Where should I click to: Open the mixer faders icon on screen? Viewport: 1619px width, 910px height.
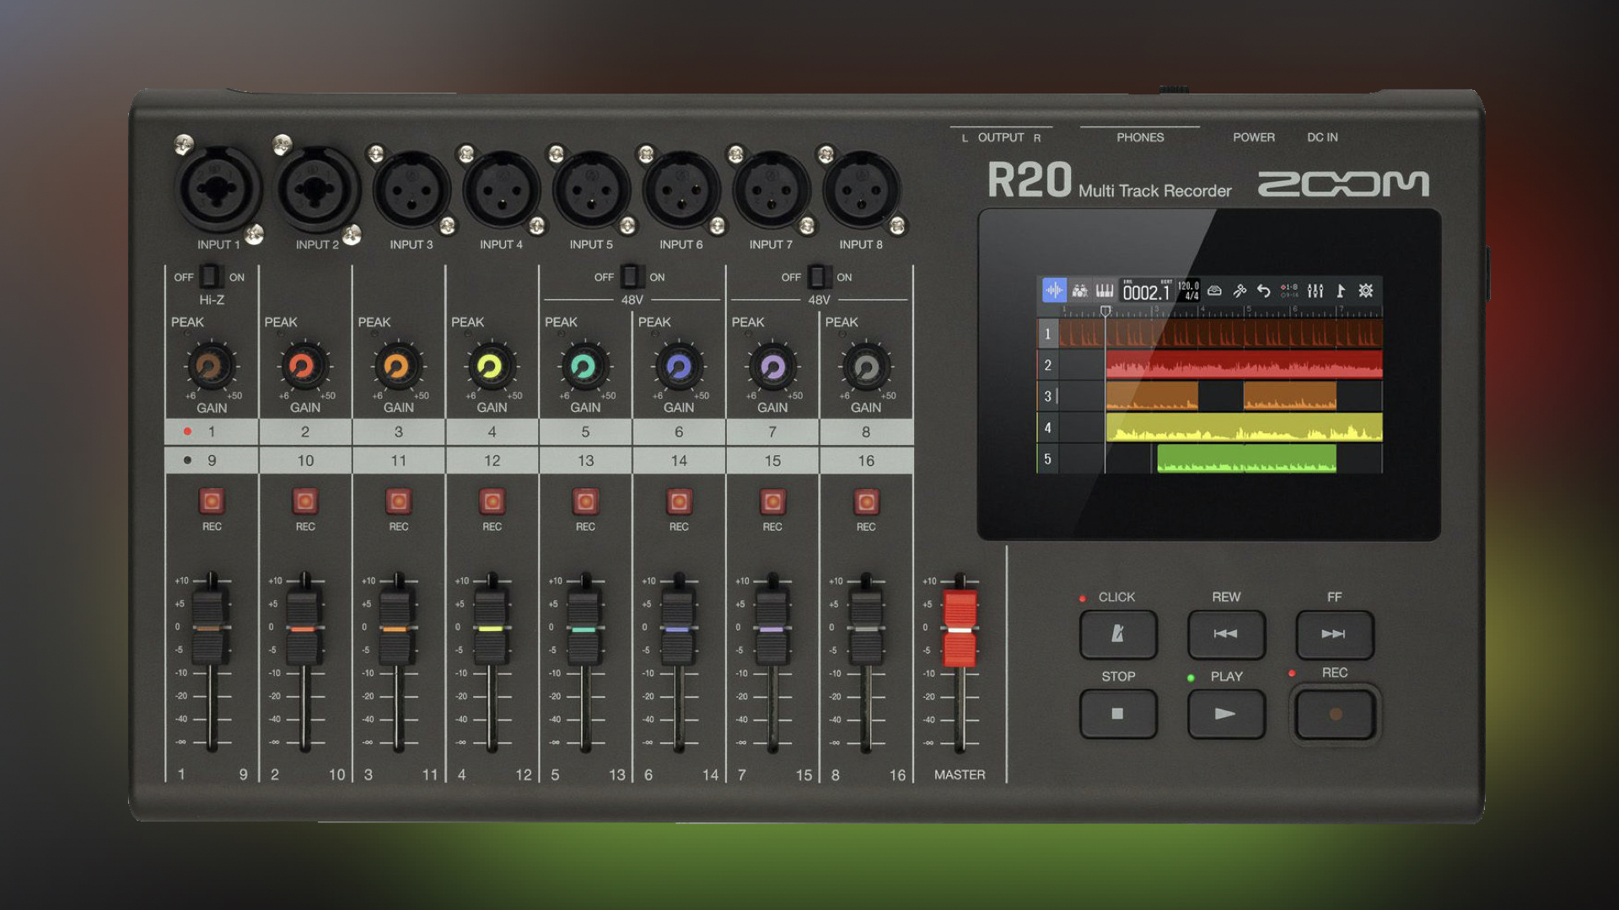pos(1316,291)
